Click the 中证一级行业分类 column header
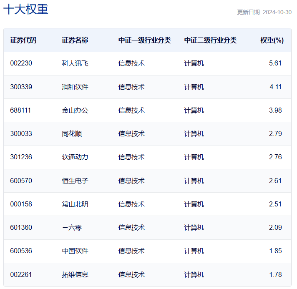 point(144,40)
